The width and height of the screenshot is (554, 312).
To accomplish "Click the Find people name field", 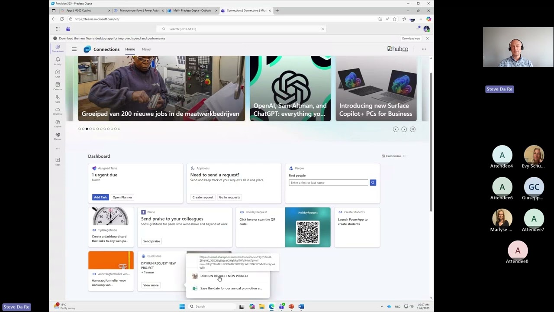I will tap(329, 182).
